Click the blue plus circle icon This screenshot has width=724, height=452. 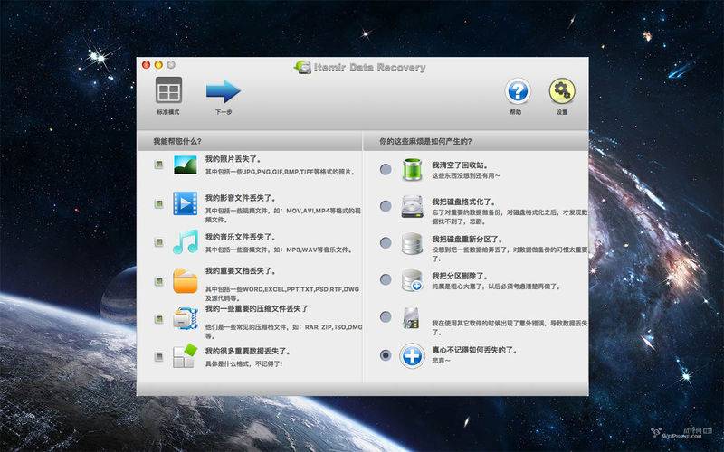[412, 355]
